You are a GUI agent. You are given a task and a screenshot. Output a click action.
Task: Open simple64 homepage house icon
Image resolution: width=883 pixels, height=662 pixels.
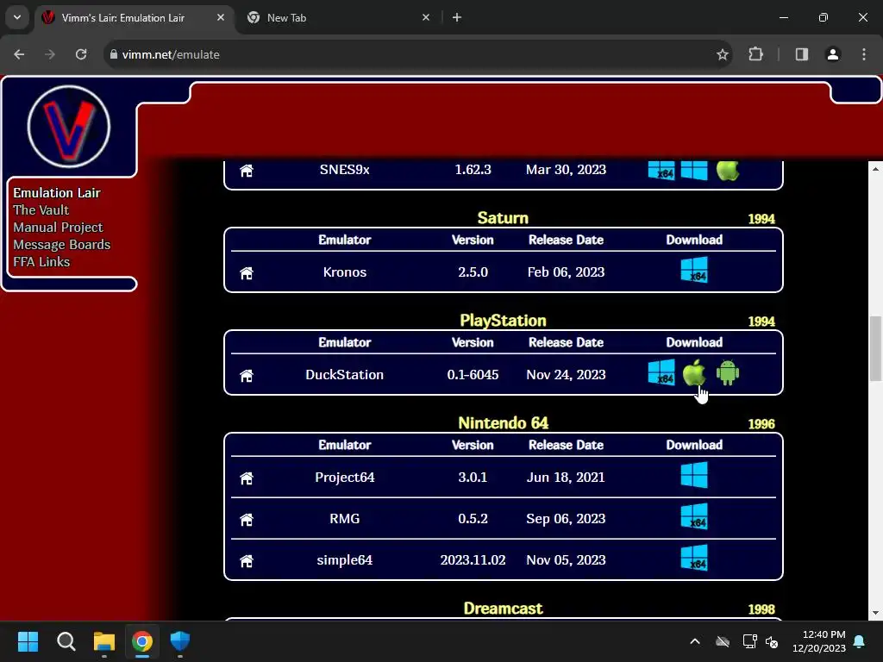click(246, 560)
